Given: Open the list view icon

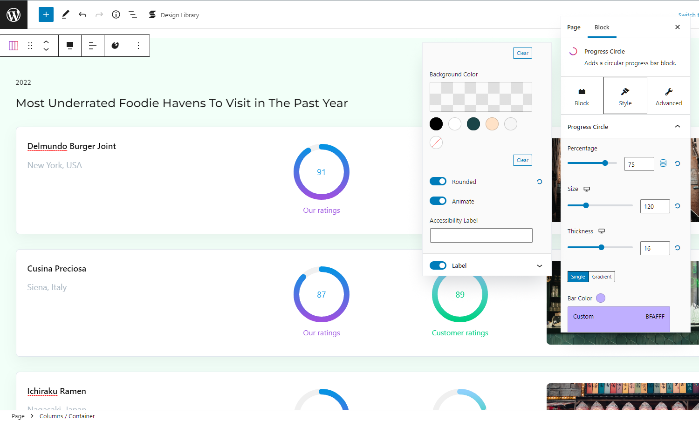Looking at the screenshot, I should point(133,14).
